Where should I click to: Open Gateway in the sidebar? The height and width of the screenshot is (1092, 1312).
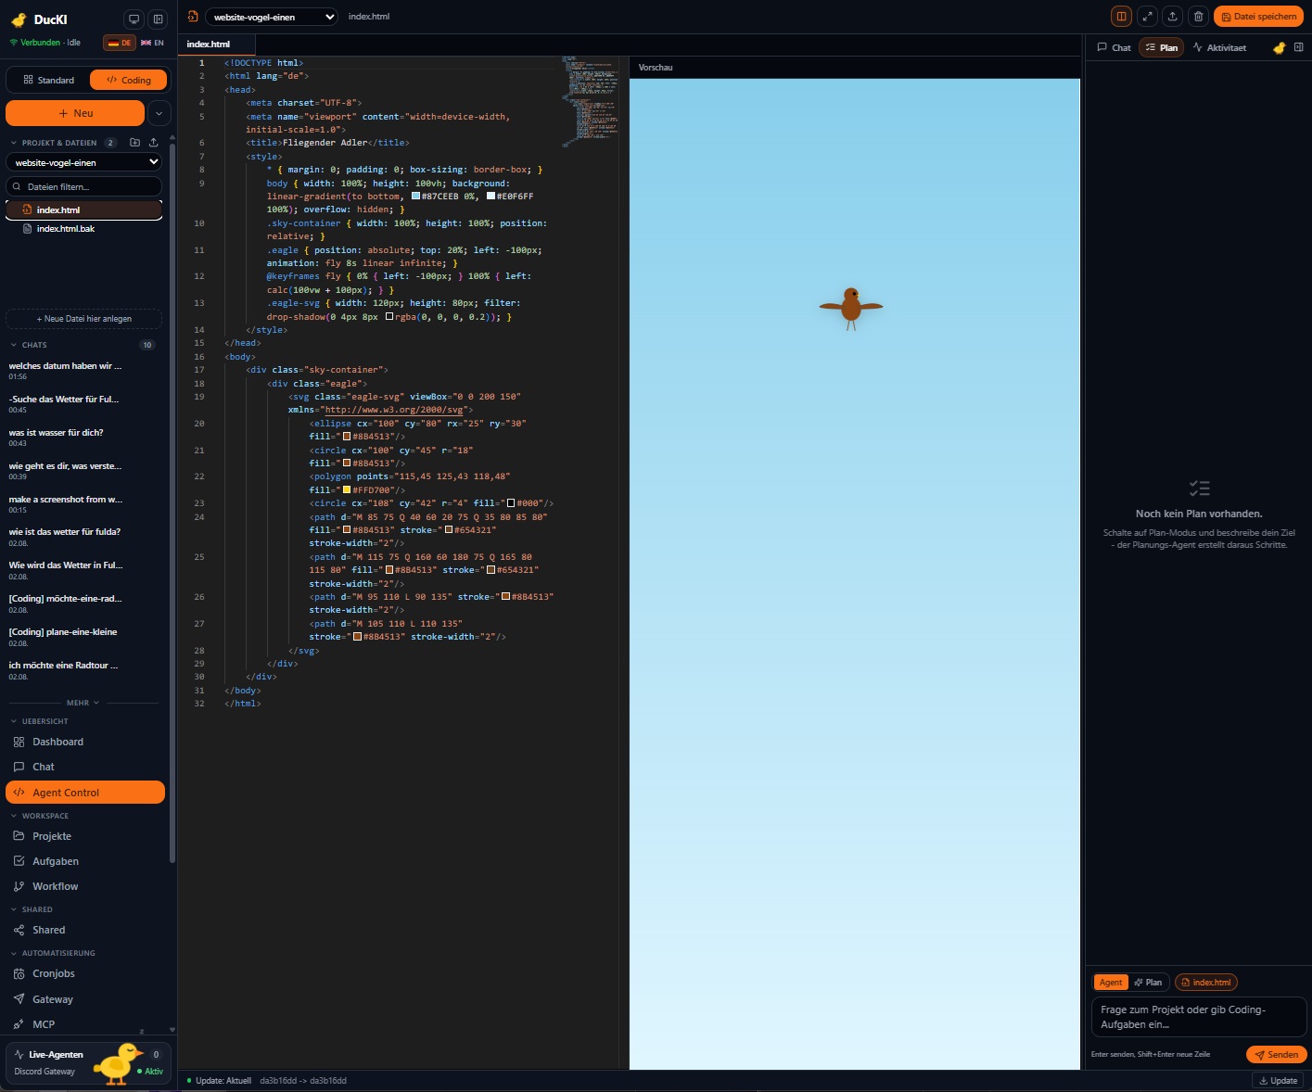(87, 999)
